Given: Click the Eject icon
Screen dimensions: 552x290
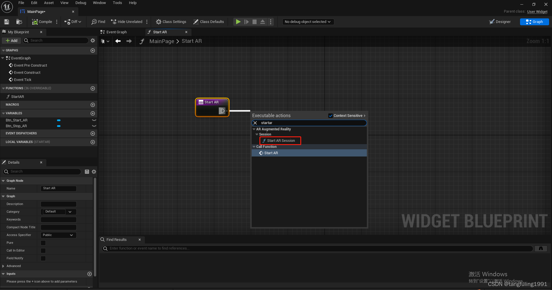Looking at the screenshot, I should [263, 22].
